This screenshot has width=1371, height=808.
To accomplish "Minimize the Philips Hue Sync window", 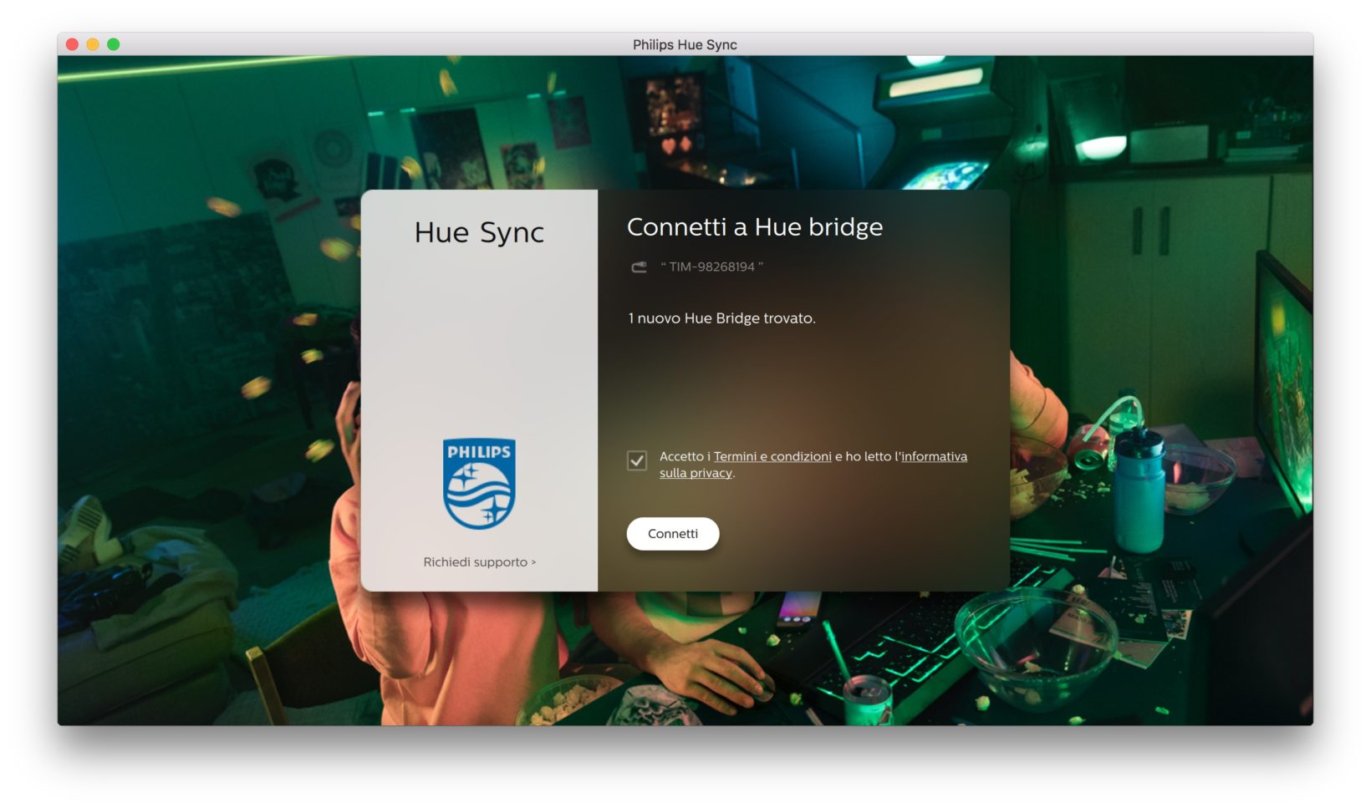I will point(93,44).
